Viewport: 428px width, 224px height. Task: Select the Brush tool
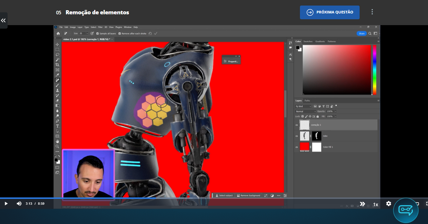57,85
